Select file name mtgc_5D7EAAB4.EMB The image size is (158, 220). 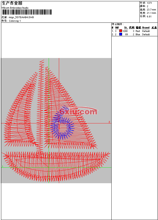pos(21,17)
